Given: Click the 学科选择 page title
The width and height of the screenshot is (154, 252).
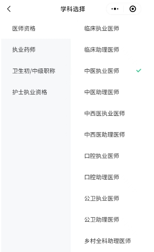Looking at the screenshot, I should tap(73, 9).
